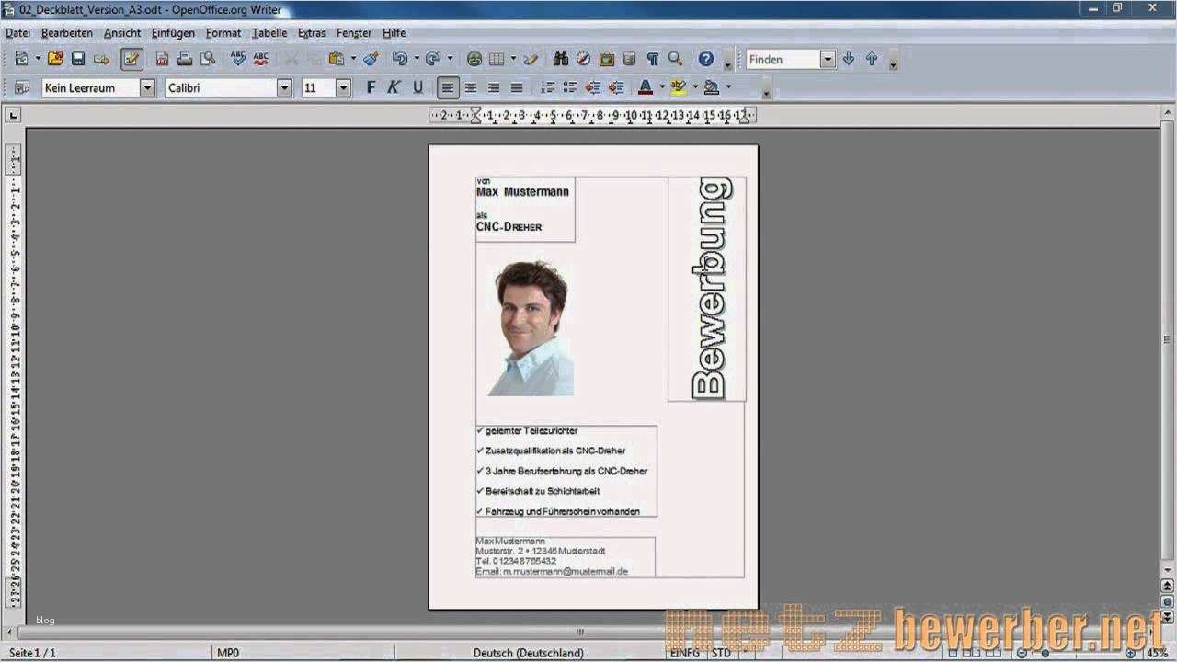Enable AutoSpellcheck
Viewport: 1177px width, 662px height.
tap(261, 58)
